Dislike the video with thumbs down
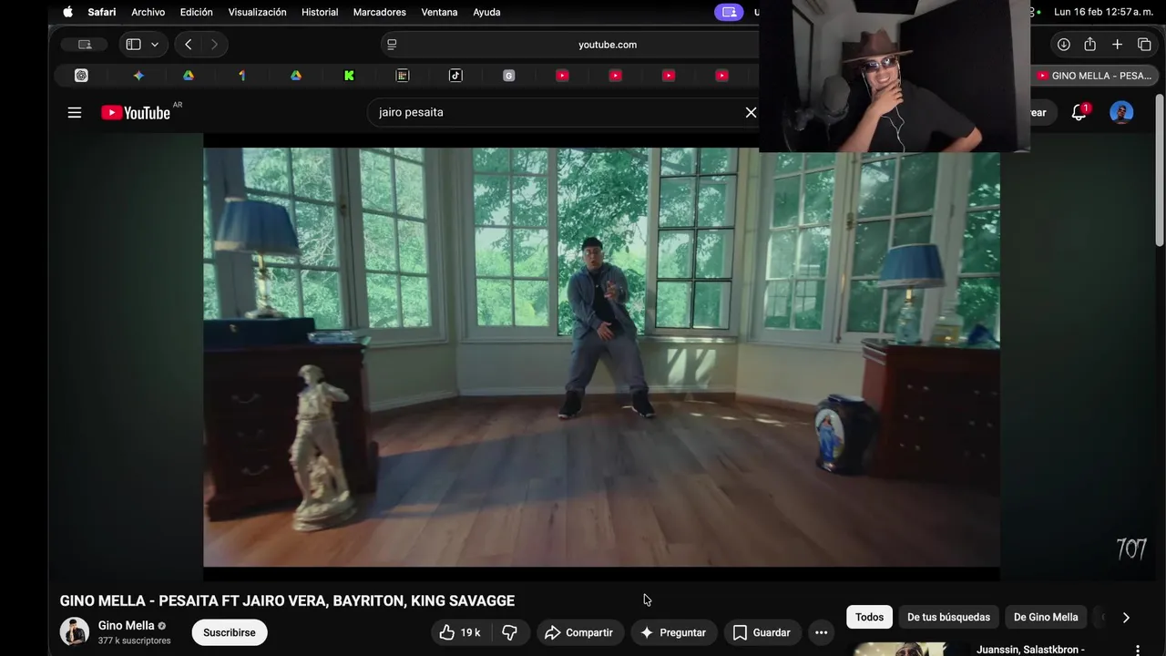Screen dimensions: 1166x656 (510, 632)
